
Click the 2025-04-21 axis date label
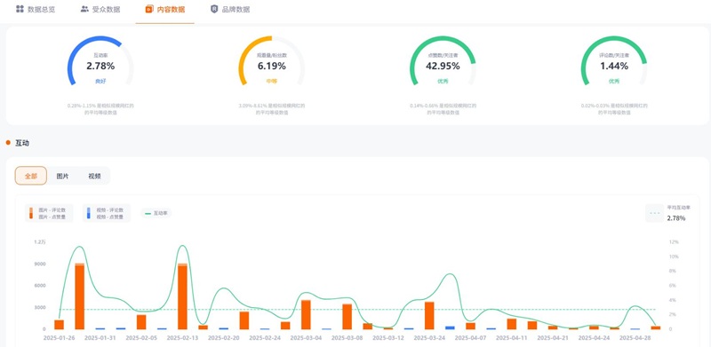553,338
